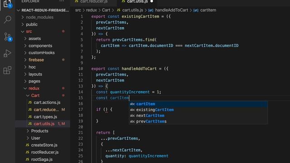The height and width of the screenshot is (163, 290).
Task: Click JS icon of cart.actions.js
Action: point(30,102)
